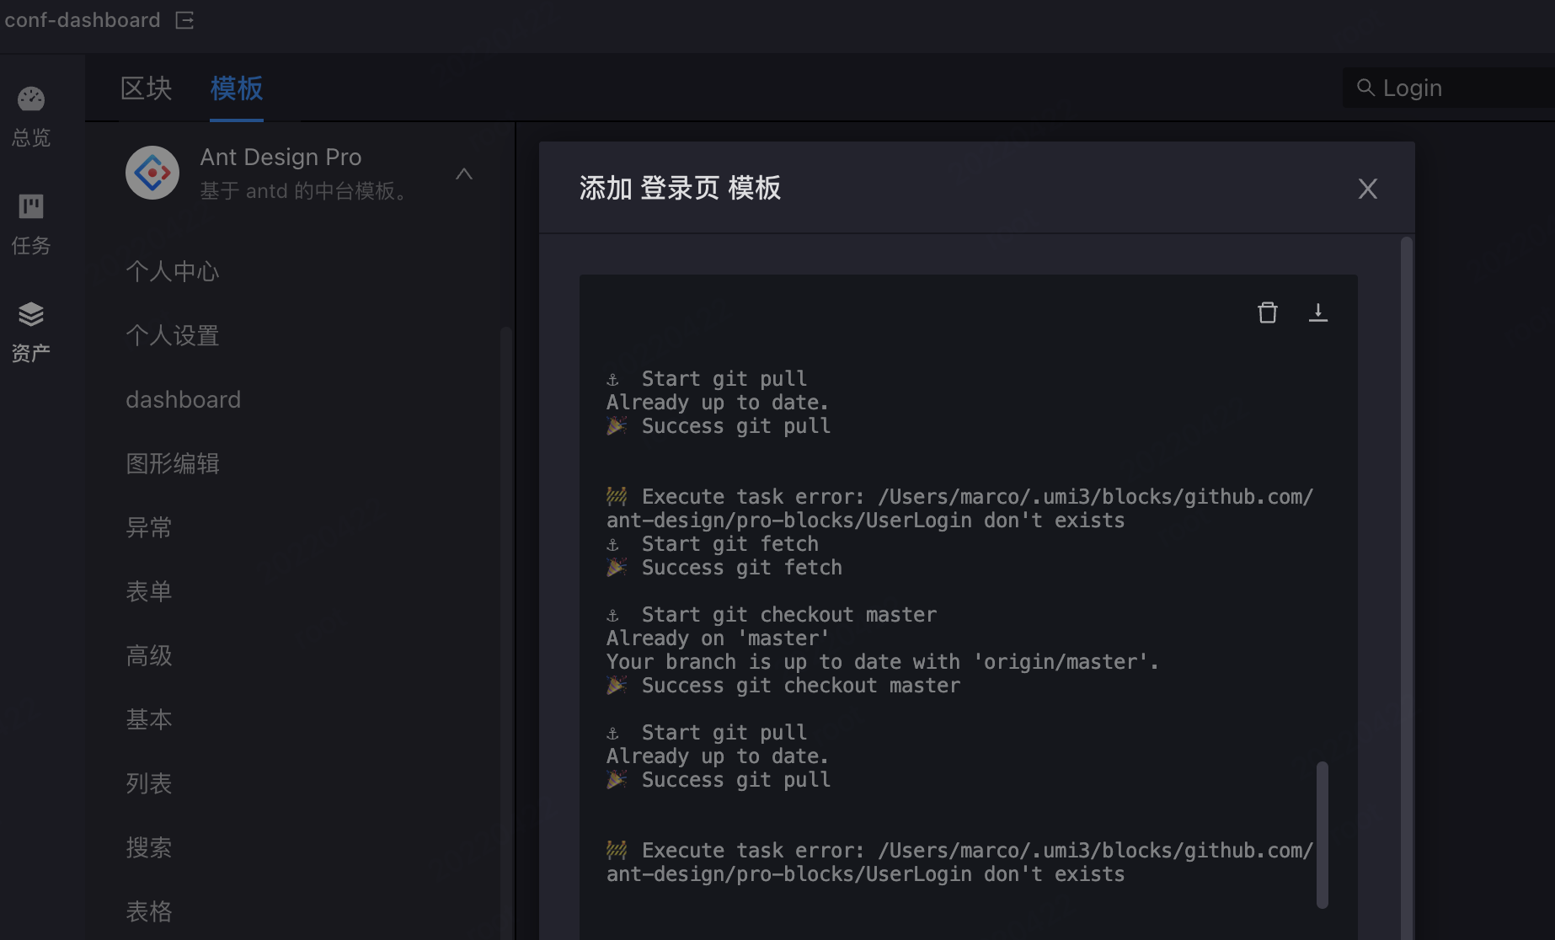Click the 基于 antd 的中台模板 description

pos(307,191)
